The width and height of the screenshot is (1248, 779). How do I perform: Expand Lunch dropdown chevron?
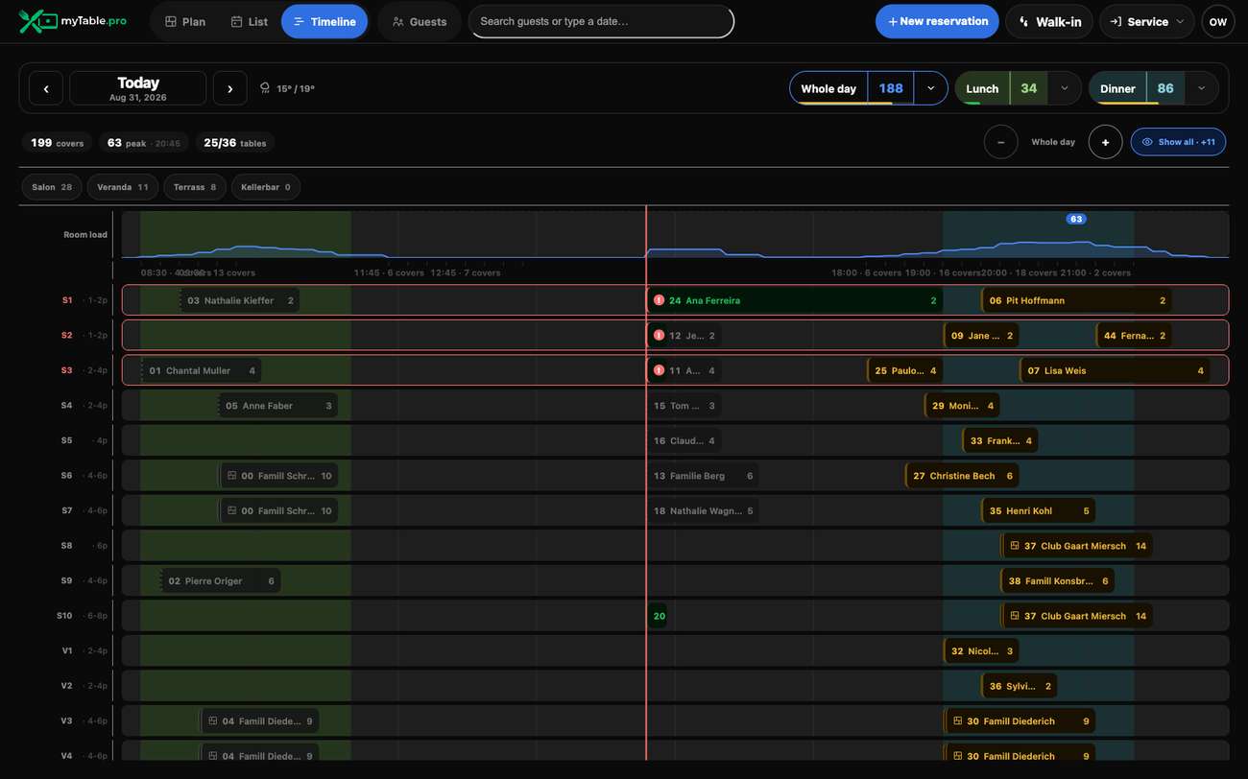(x=1064, y=88)
